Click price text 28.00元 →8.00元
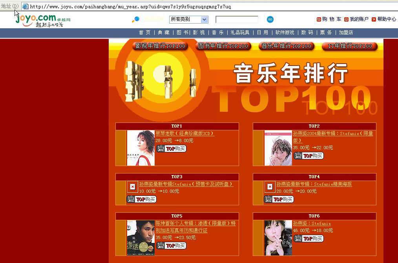 click(x=174, y=141)
